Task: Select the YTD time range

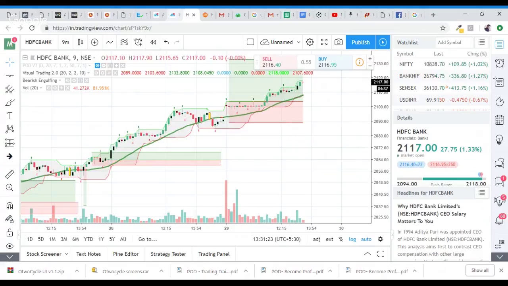Action: click(x=89, y=239)
